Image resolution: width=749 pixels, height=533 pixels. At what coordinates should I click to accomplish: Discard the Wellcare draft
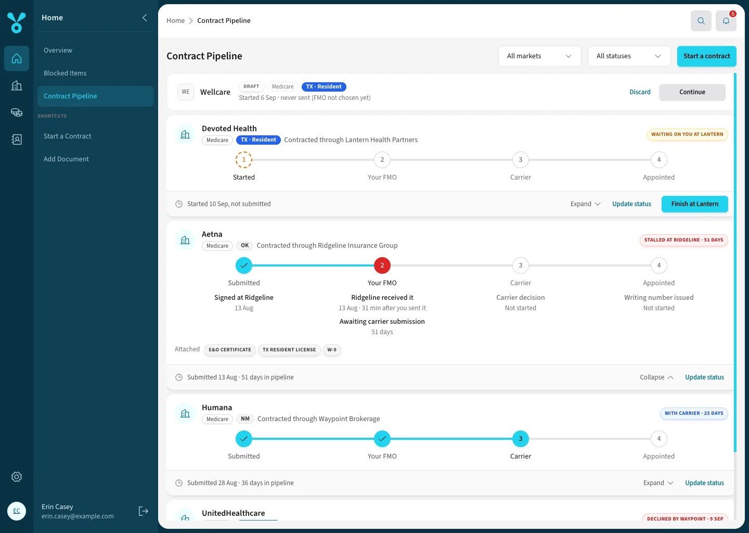tap(640, 92)
